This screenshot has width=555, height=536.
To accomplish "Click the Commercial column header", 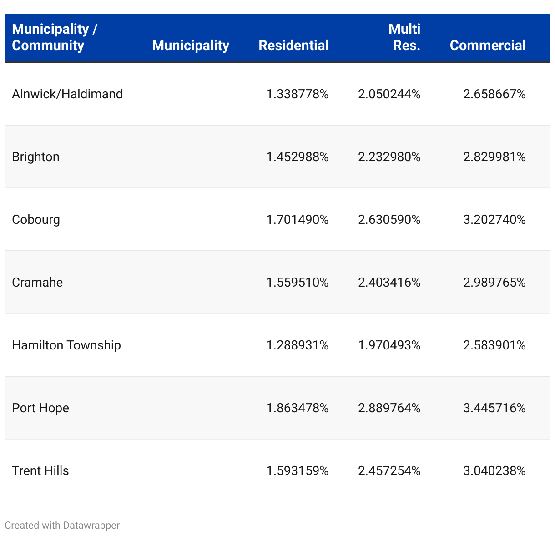I will click(x=488, y=46).
